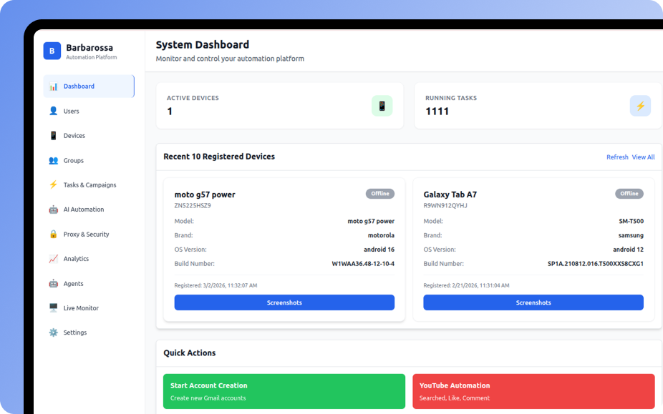The width and height of the screenshot is (663, 414).
Task: Click build number SP1A.210812.016.T500XXS8CXG1
Action: pos(596,264)
